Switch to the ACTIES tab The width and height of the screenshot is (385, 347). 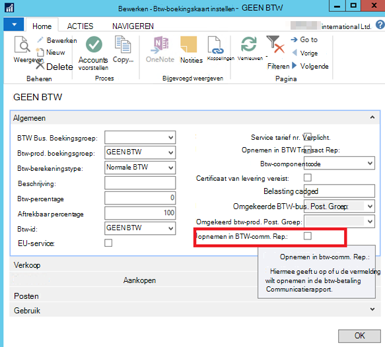point(81,26)
